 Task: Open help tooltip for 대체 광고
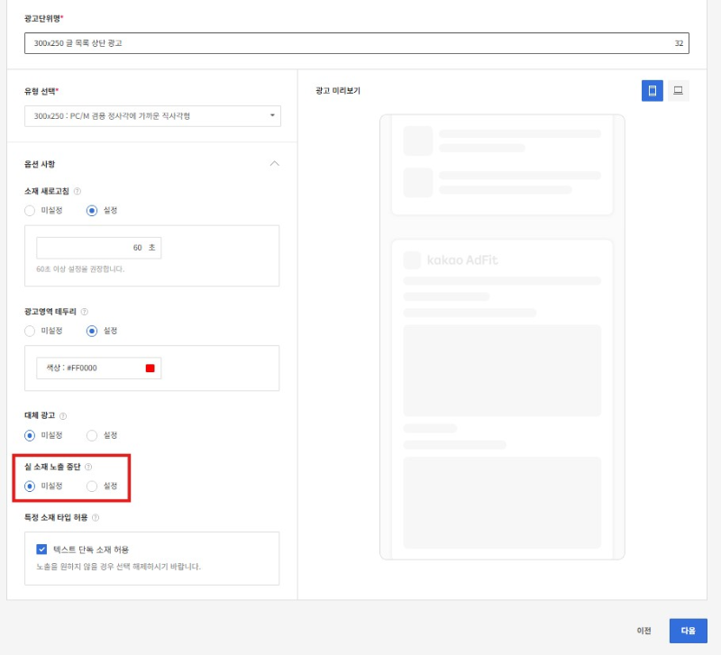click(63, 416)
